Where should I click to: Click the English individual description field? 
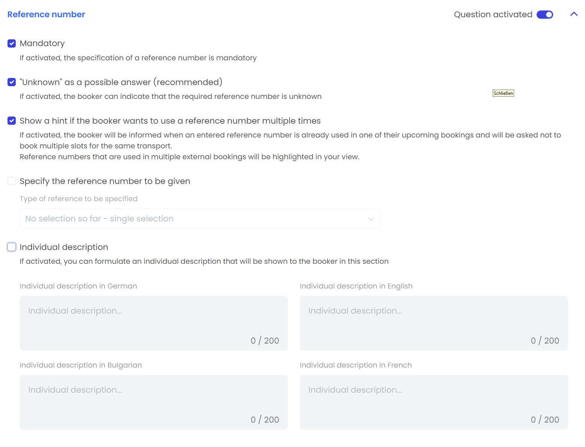[x=433, y=323]
